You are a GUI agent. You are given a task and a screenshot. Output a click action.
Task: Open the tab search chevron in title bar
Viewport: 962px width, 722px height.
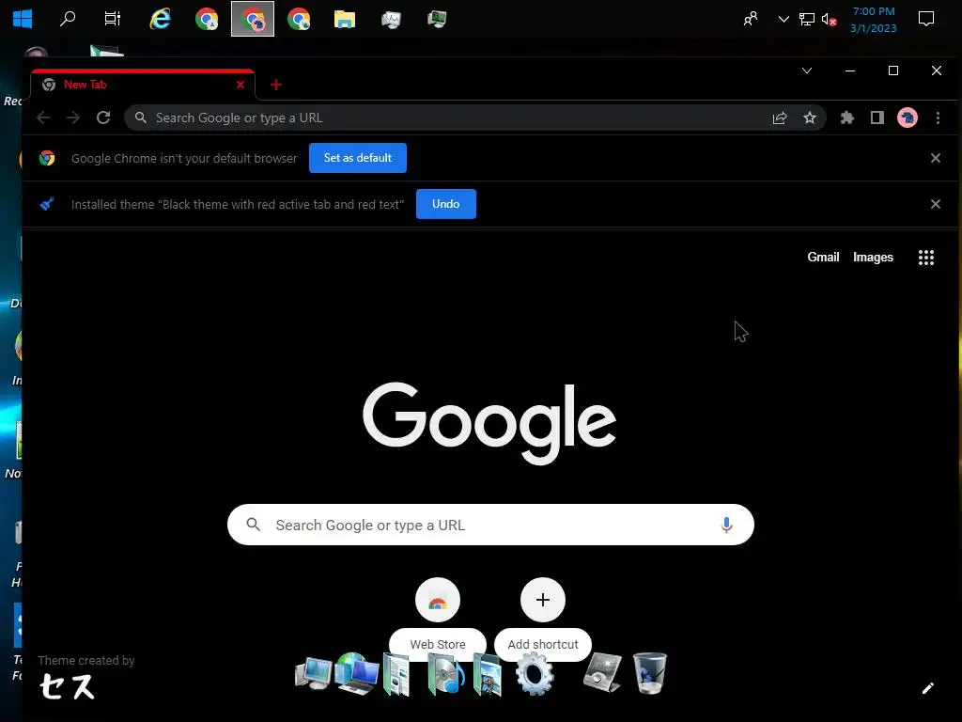807,71
